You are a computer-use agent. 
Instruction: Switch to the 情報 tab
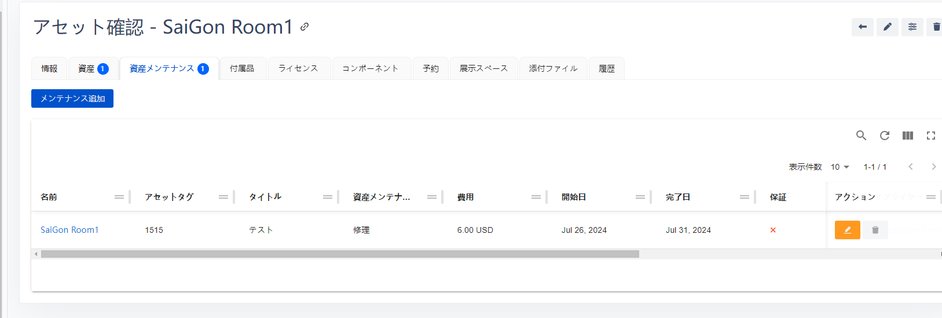49,68
